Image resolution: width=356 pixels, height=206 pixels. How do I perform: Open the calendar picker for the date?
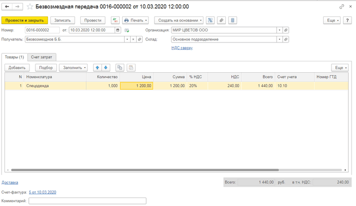pos(118,30)
